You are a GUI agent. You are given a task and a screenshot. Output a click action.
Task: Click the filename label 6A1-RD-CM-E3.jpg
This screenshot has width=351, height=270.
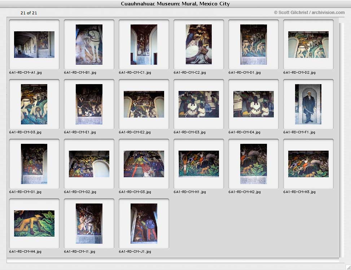[x=190, y=132]
